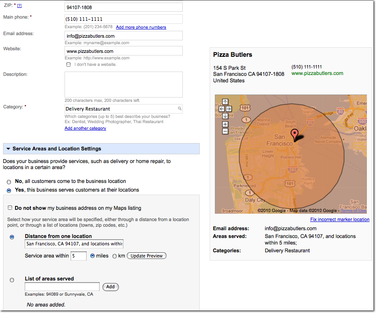Click the ZIP input field
This screenshot has width=376, height=313.
pos(123,7)
